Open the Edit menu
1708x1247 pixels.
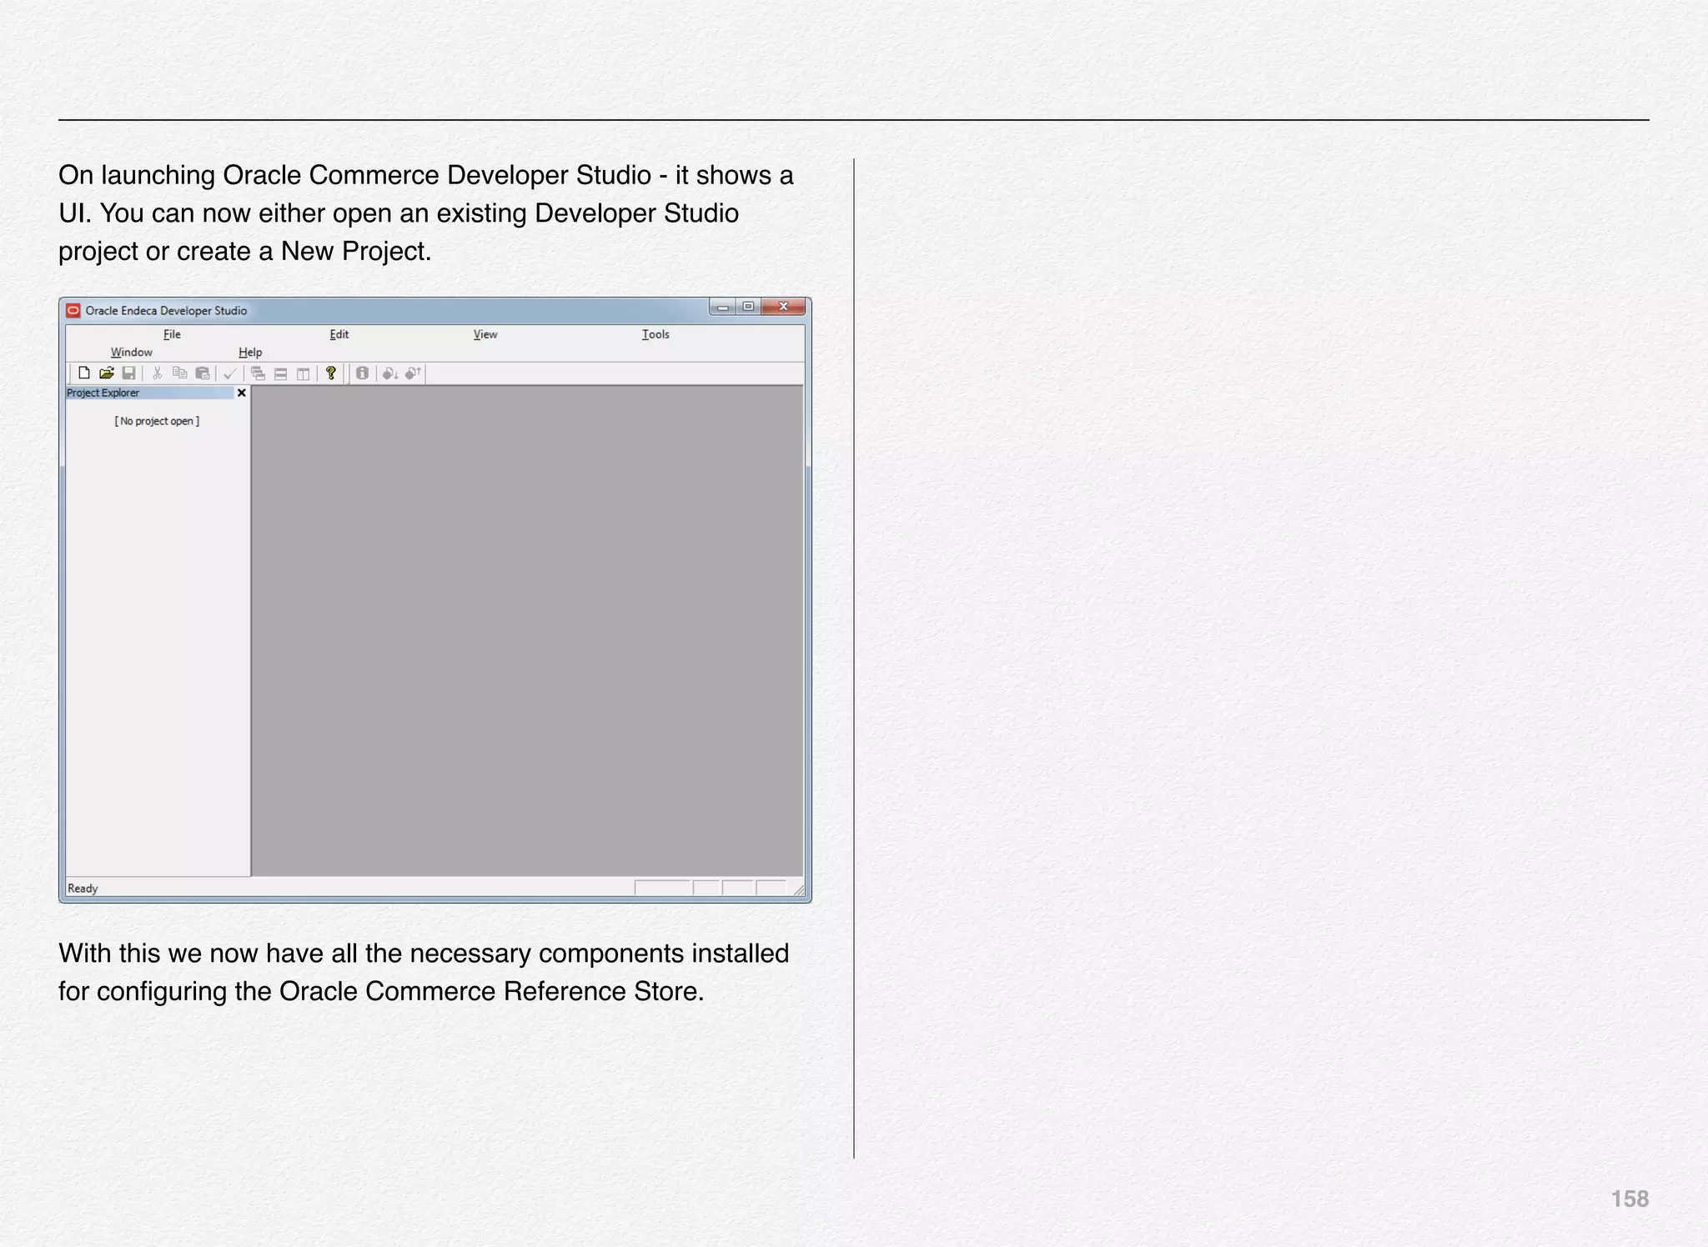click(x=339, y=334)
